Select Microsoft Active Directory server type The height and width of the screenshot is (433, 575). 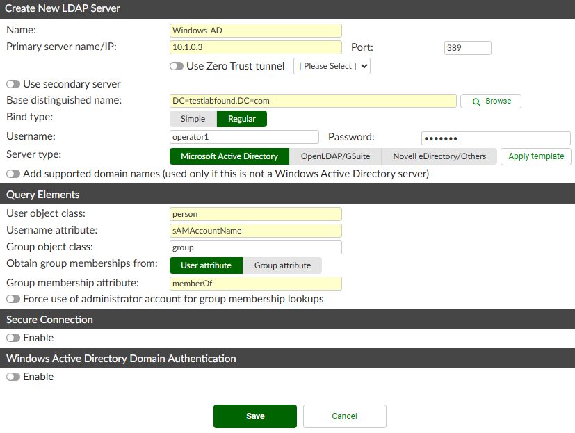point(229,156)
